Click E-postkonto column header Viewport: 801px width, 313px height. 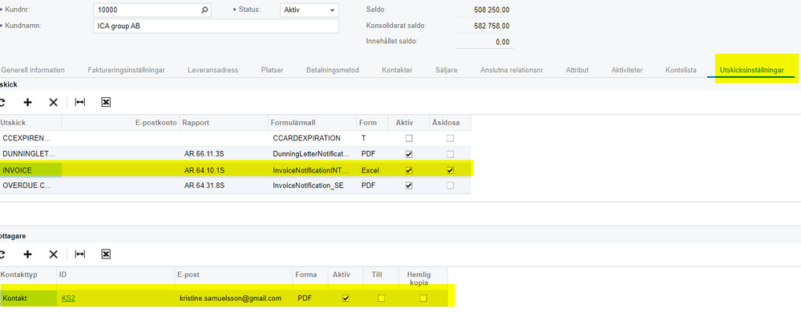click(121, 123)
